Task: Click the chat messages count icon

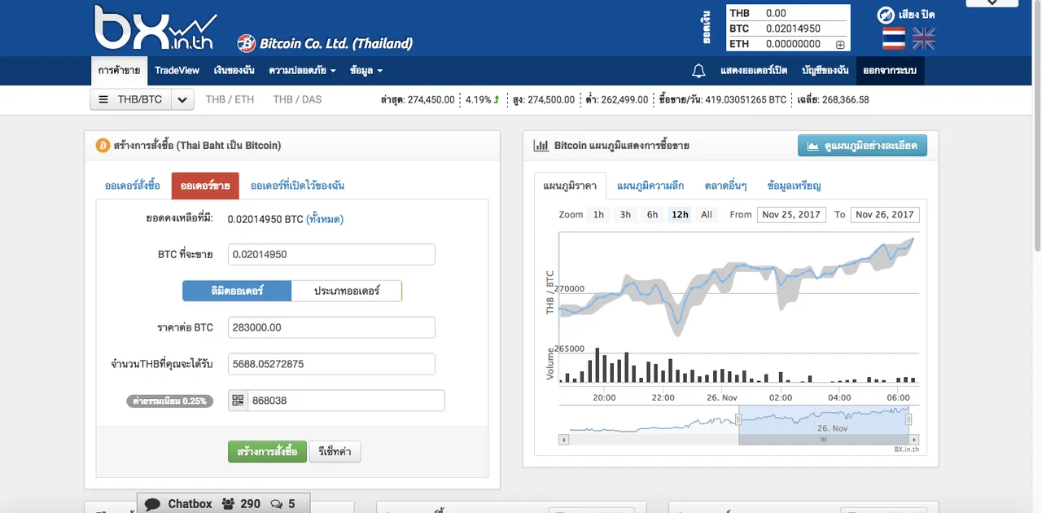Action: pos(276,504)
